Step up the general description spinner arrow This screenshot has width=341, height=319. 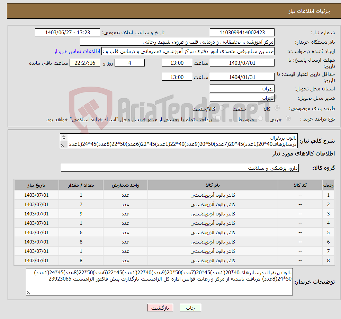point(64,136)
